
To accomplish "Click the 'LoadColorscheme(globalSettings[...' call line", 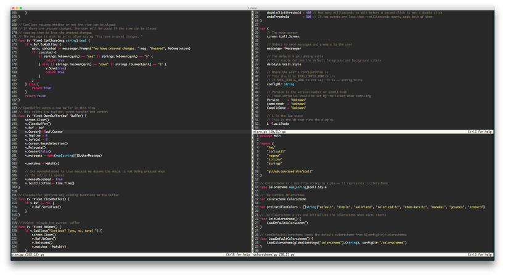I will [337, 243].
